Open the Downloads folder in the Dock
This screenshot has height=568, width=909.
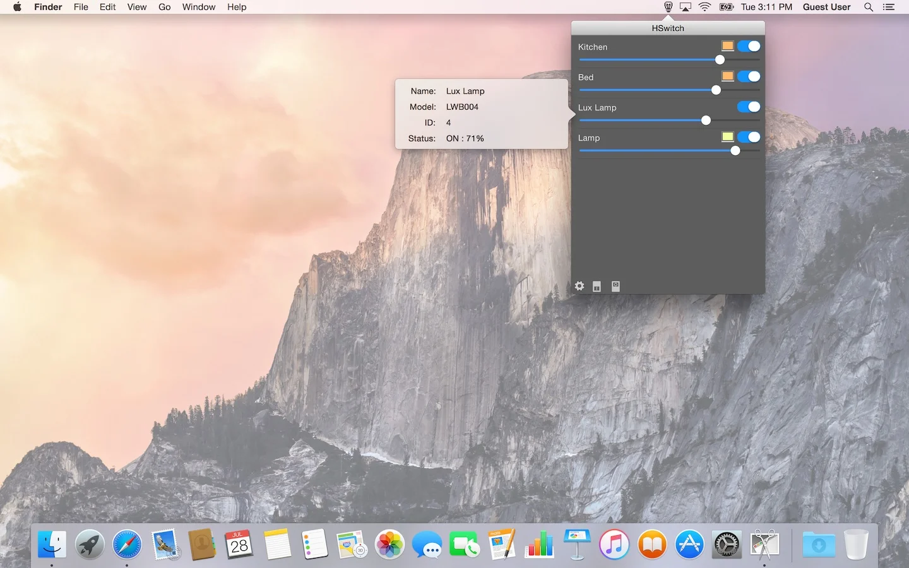(819, 544)
